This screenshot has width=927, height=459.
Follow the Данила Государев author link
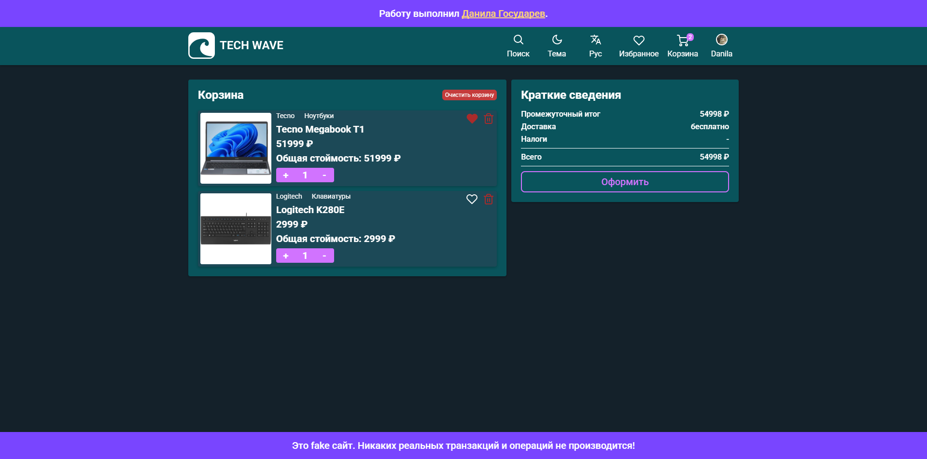(503, 13)
